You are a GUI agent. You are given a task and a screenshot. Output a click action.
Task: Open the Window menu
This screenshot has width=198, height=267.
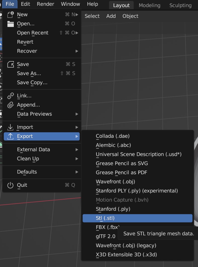pos(71,4)
